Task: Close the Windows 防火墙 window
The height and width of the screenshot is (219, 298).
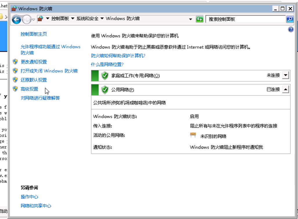Action: coord(290,9)
